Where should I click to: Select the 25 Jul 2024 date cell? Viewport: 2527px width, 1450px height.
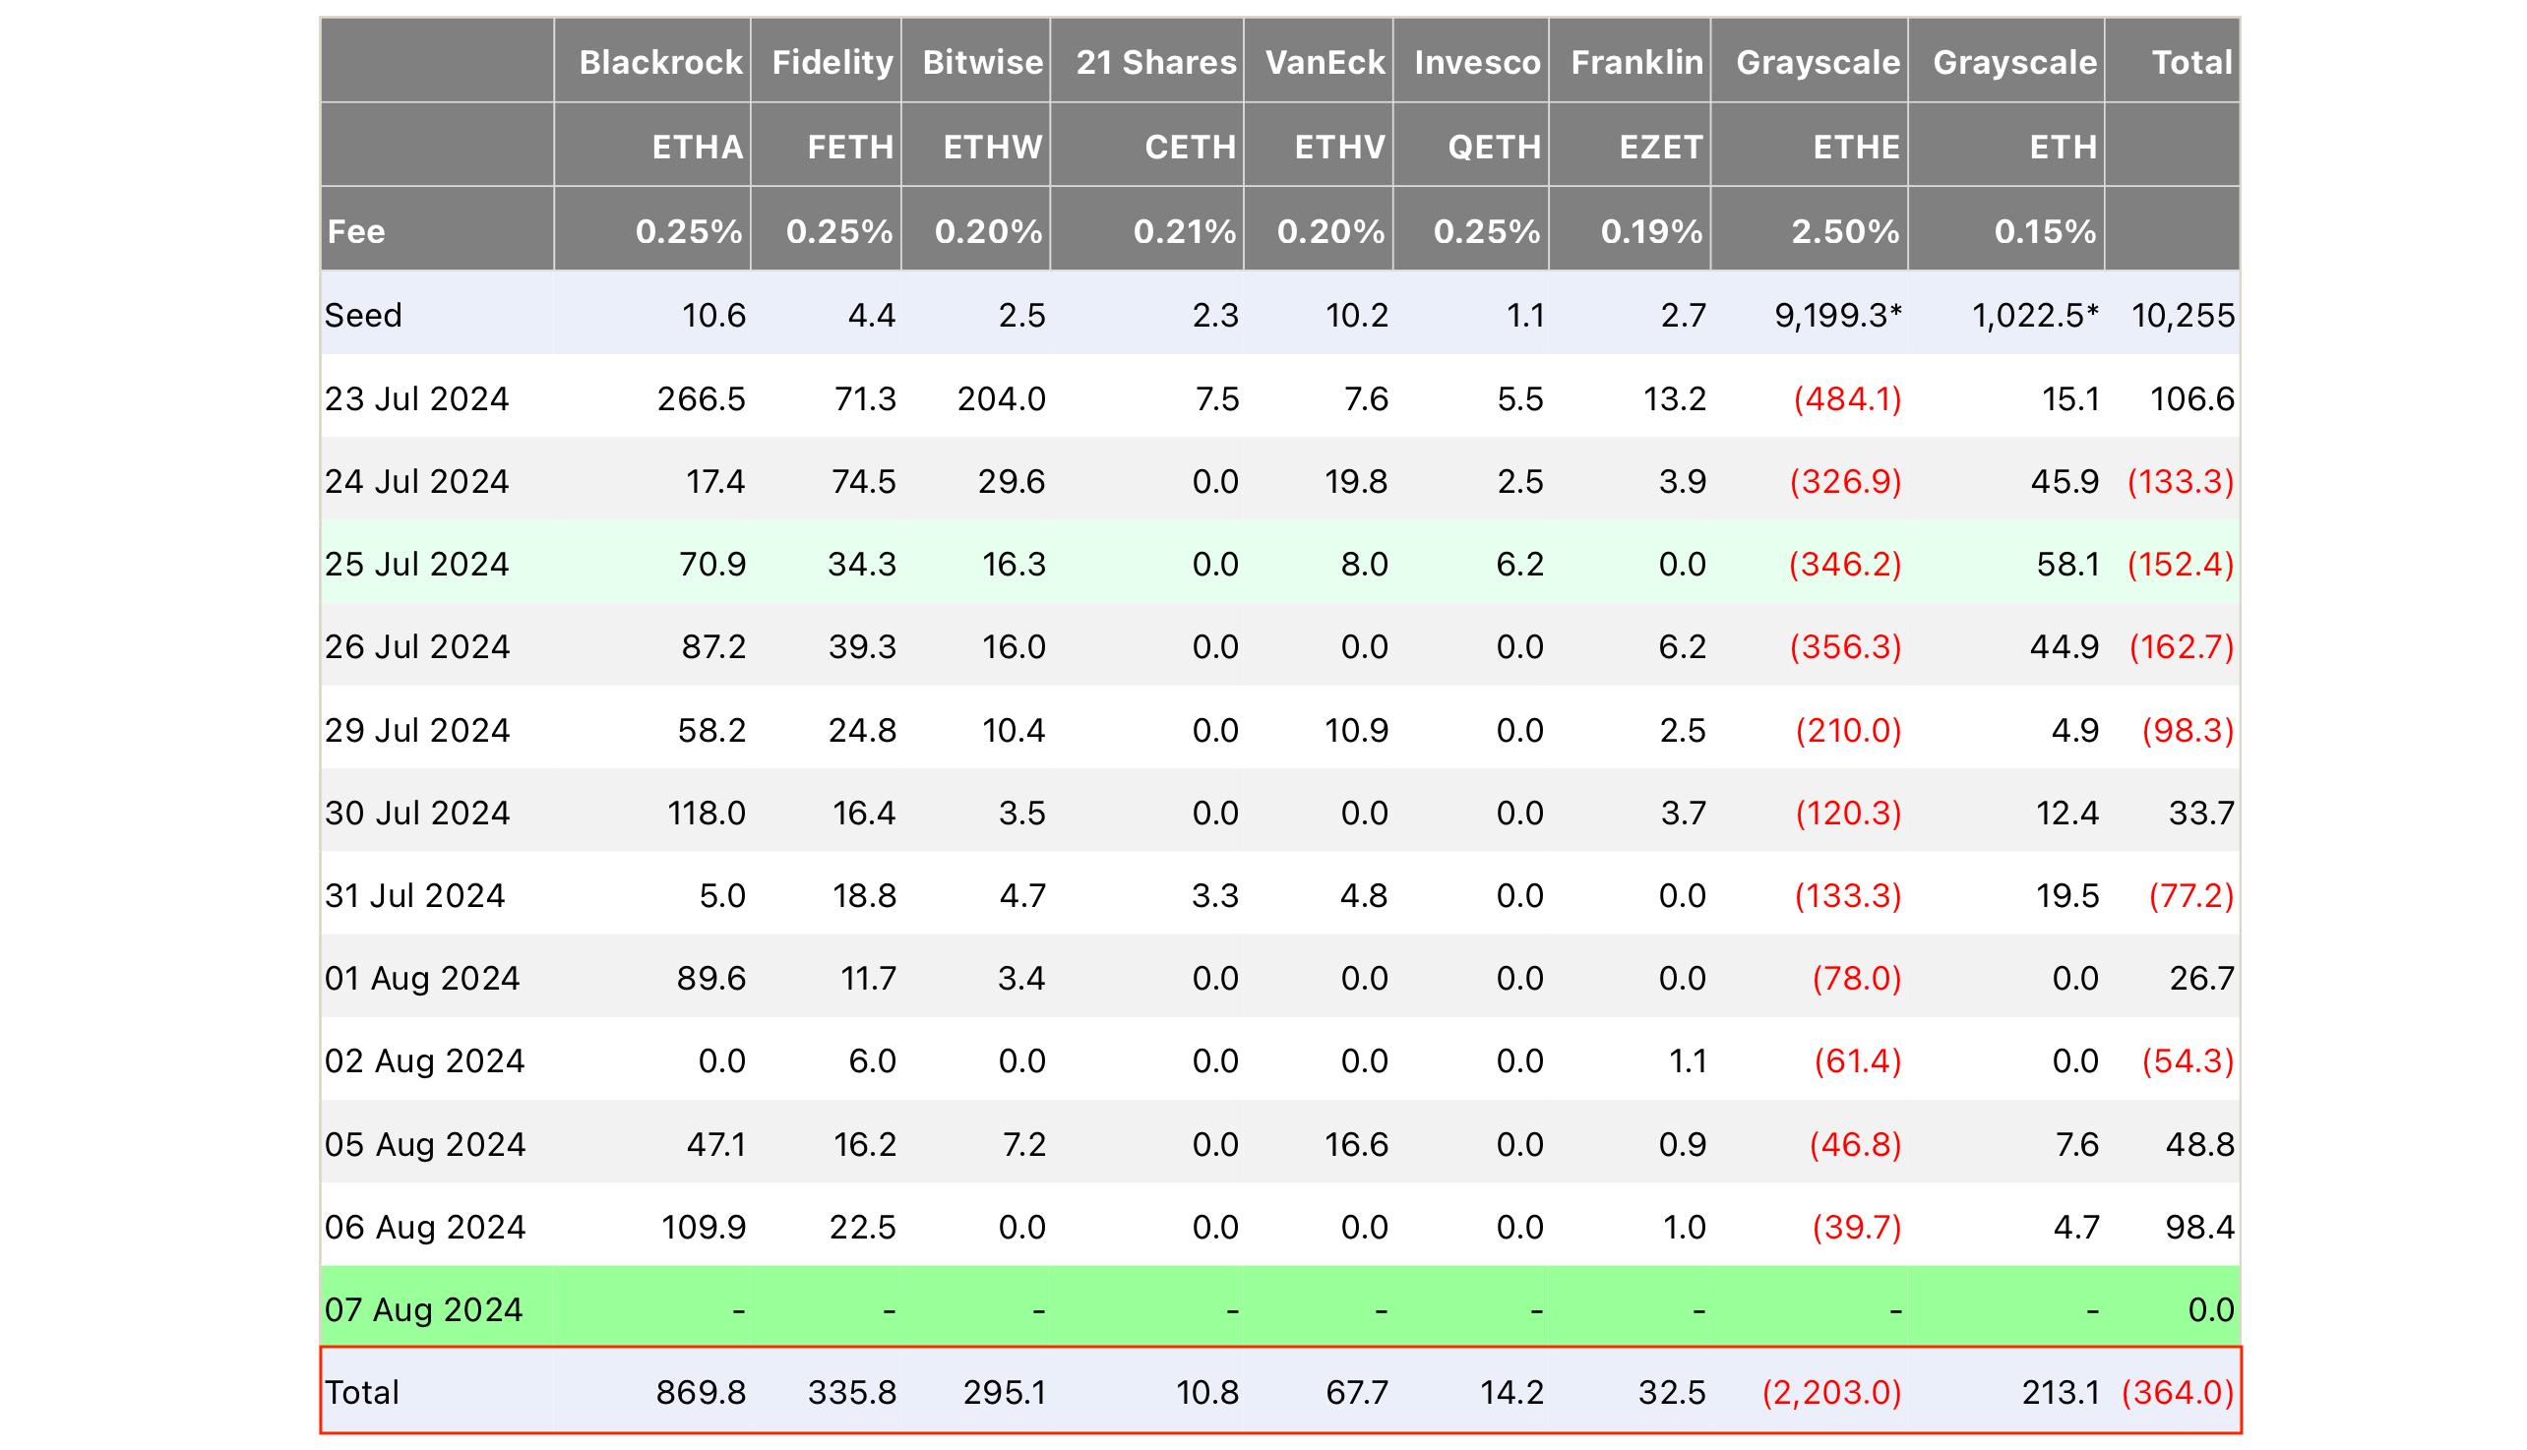[x=416, y=564]
